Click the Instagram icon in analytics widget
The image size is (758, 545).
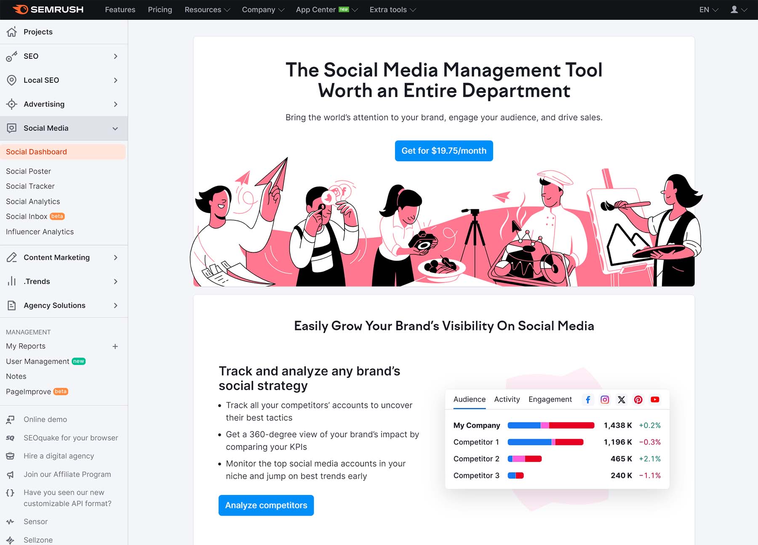click(605, 399)
